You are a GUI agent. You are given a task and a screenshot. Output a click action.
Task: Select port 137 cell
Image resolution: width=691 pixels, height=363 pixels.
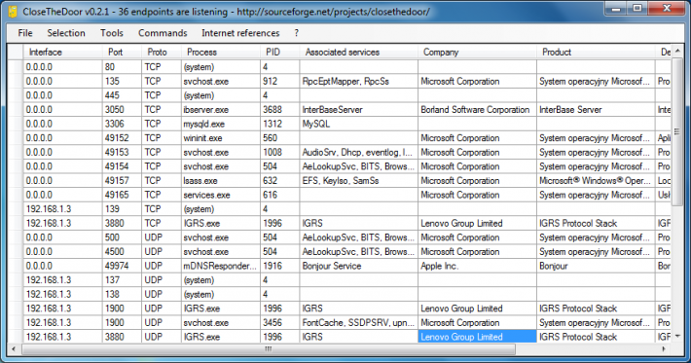coord(122,279)
